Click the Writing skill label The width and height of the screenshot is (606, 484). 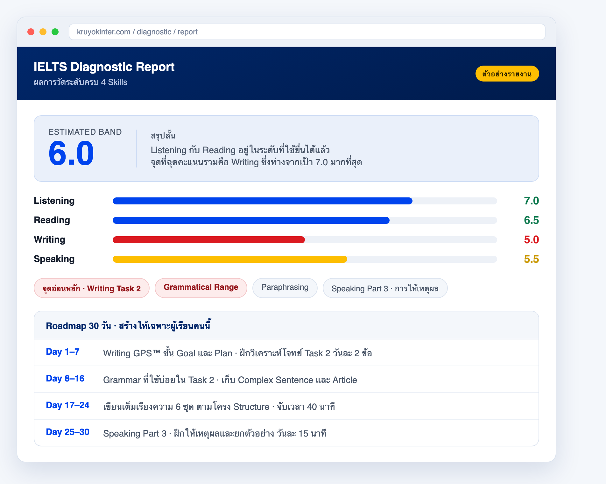tap(49, 239)
